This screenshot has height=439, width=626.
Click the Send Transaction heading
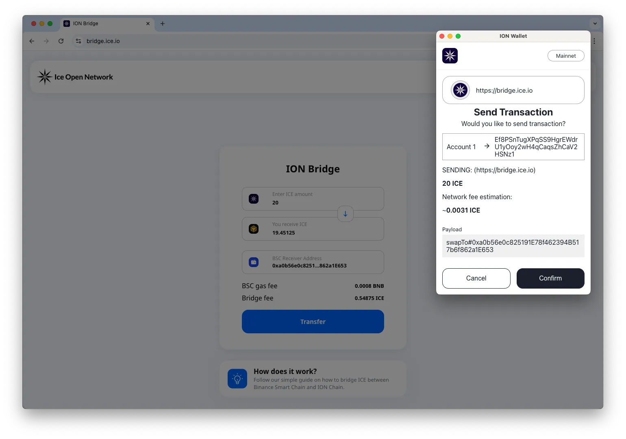[x=513, y=112]
